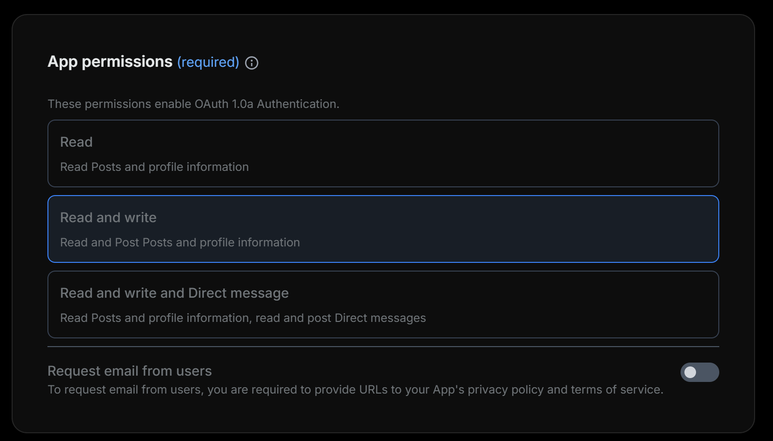Click the privacy policy requirement note
Image resolution: width=773 pixels, height=441 pixels.
(356, 389)
